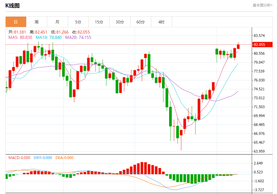Click the MACD:0.000 indicator label

coord(19,158)
